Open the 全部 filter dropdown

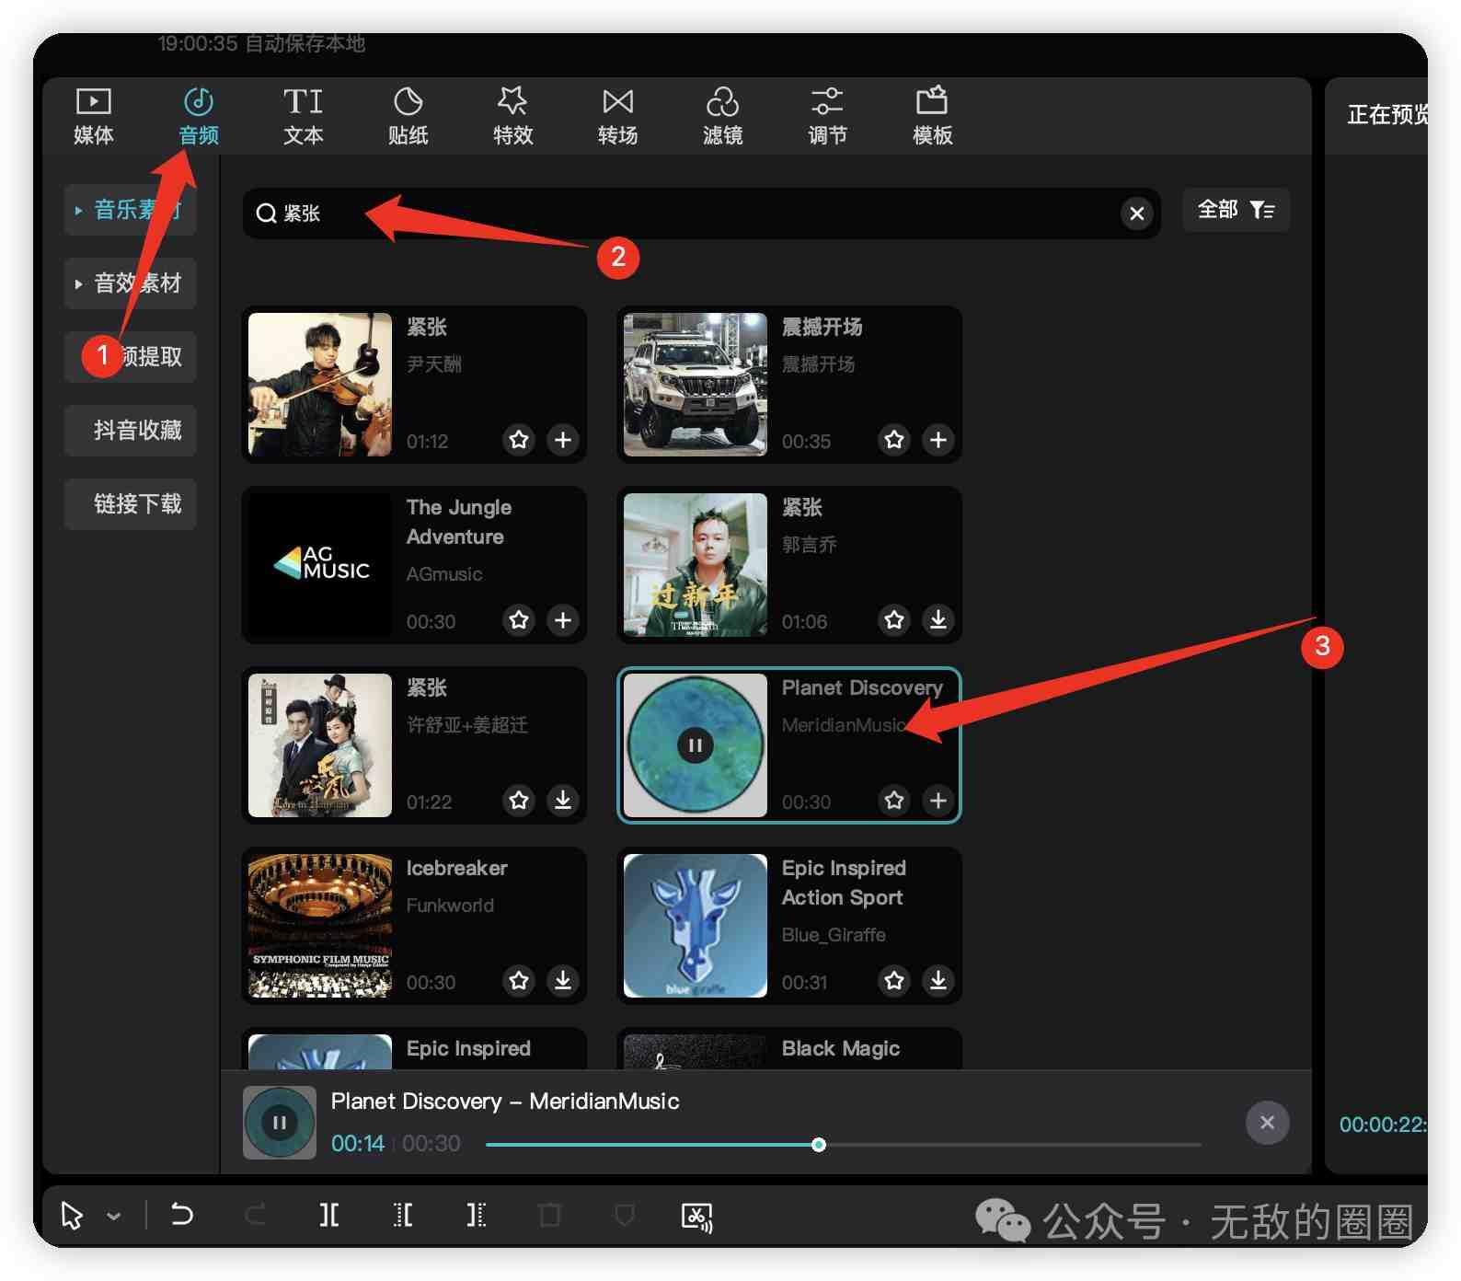[x=1235, y=211]
